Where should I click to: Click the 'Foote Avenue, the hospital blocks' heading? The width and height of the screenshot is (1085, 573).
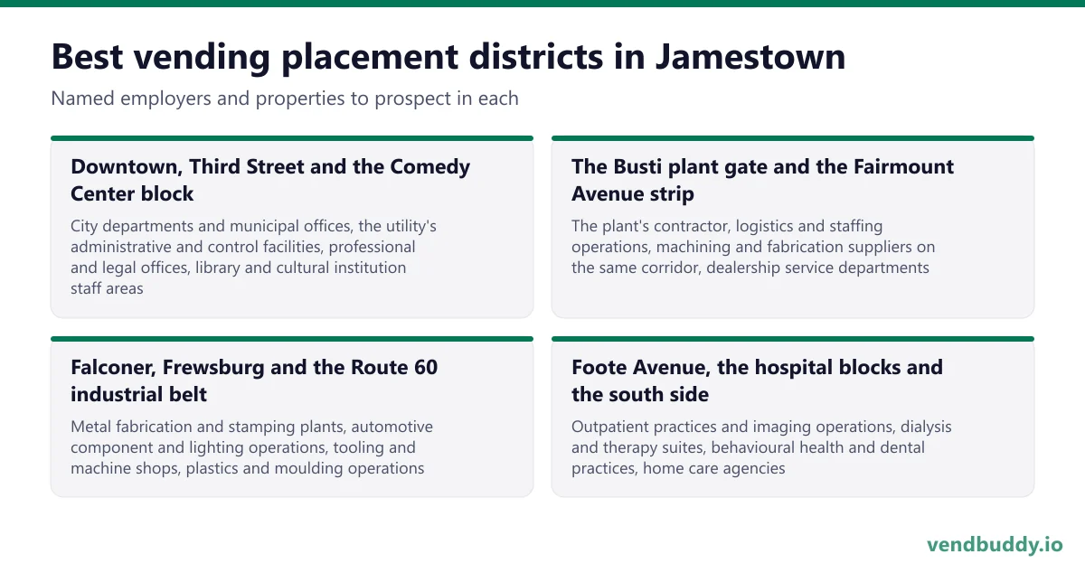click(x=757, y=380)
